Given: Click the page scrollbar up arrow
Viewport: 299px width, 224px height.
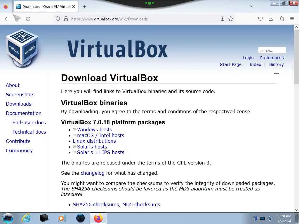Looking at the screenshot, I should tap(296, 27).
